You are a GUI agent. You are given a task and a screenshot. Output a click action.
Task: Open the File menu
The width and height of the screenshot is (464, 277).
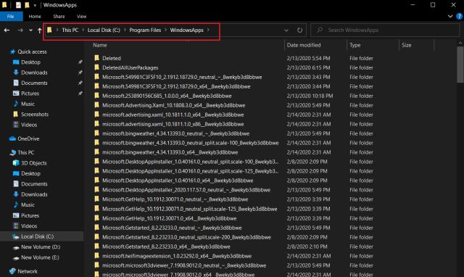[x=11, y=17]
